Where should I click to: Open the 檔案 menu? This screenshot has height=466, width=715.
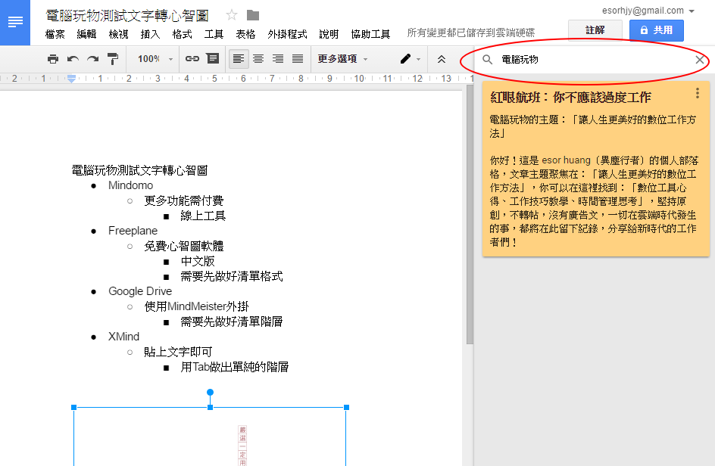click(55, 34)
